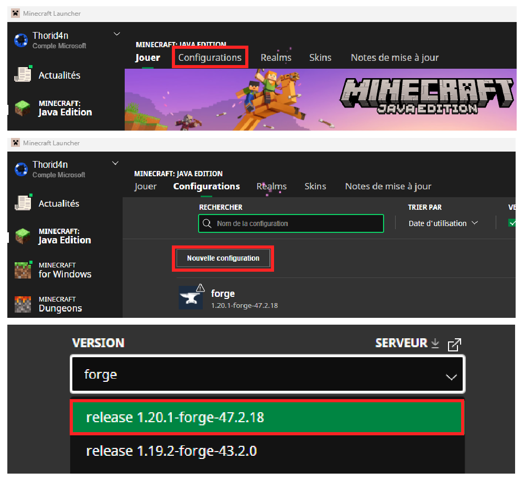
Task: Open Minecraft for Windows dirt block icon
Action: point(23,270)
